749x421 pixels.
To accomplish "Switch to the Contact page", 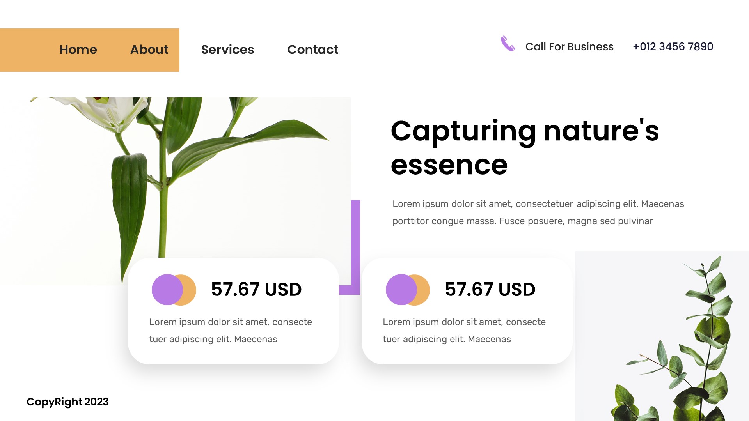I will tap(312, 50).
